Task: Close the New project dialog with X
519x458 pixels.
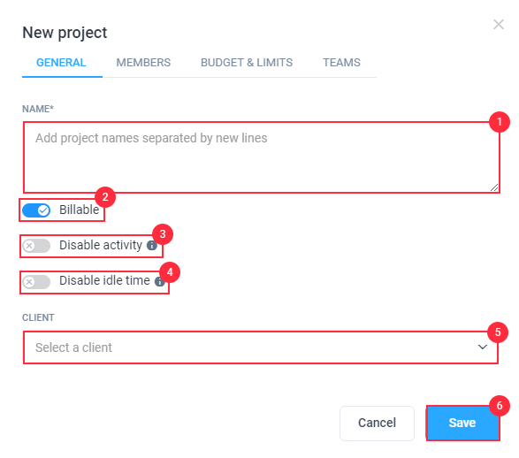Action: coord(498,24)
